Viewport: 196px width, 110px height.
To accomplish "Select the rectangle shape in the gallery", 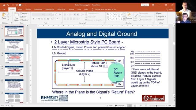I will click(116, 13).
